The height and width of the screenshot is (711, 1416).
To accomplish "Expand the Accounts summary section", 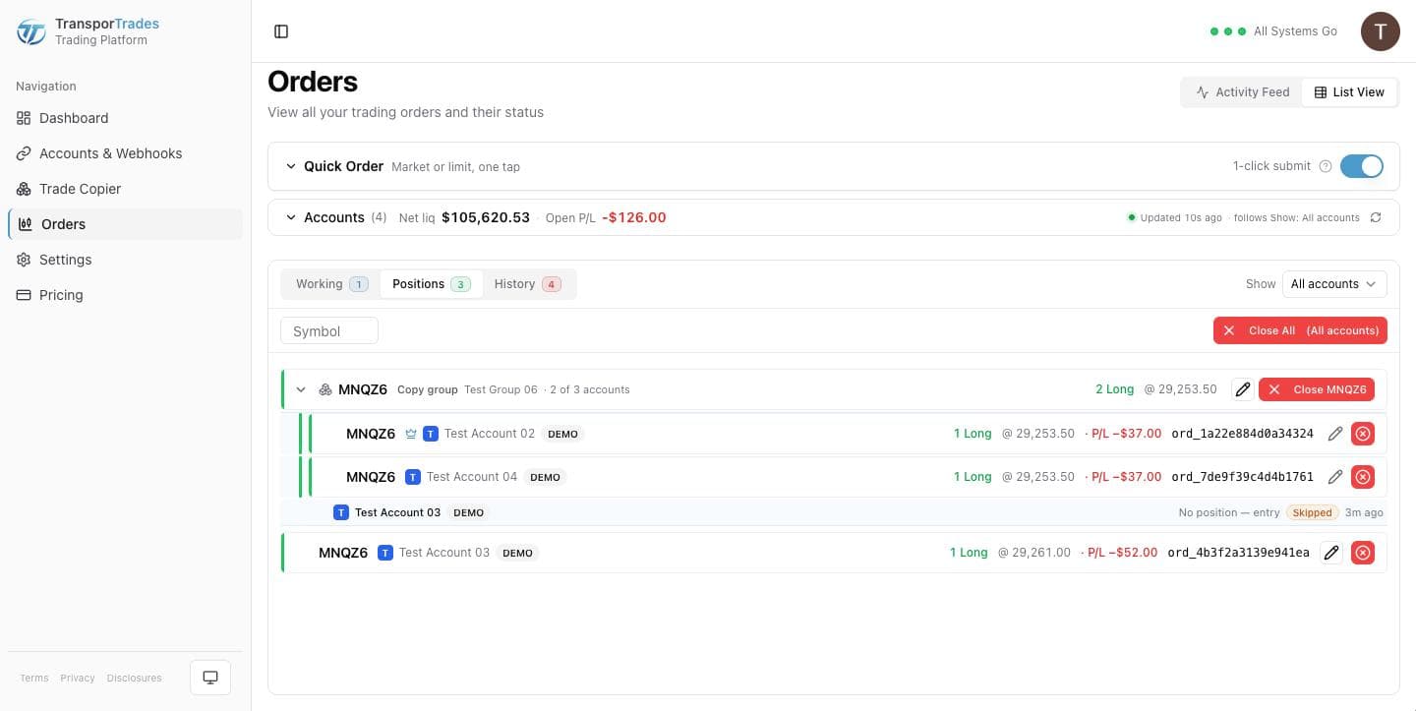I will (x=291, y=217).
